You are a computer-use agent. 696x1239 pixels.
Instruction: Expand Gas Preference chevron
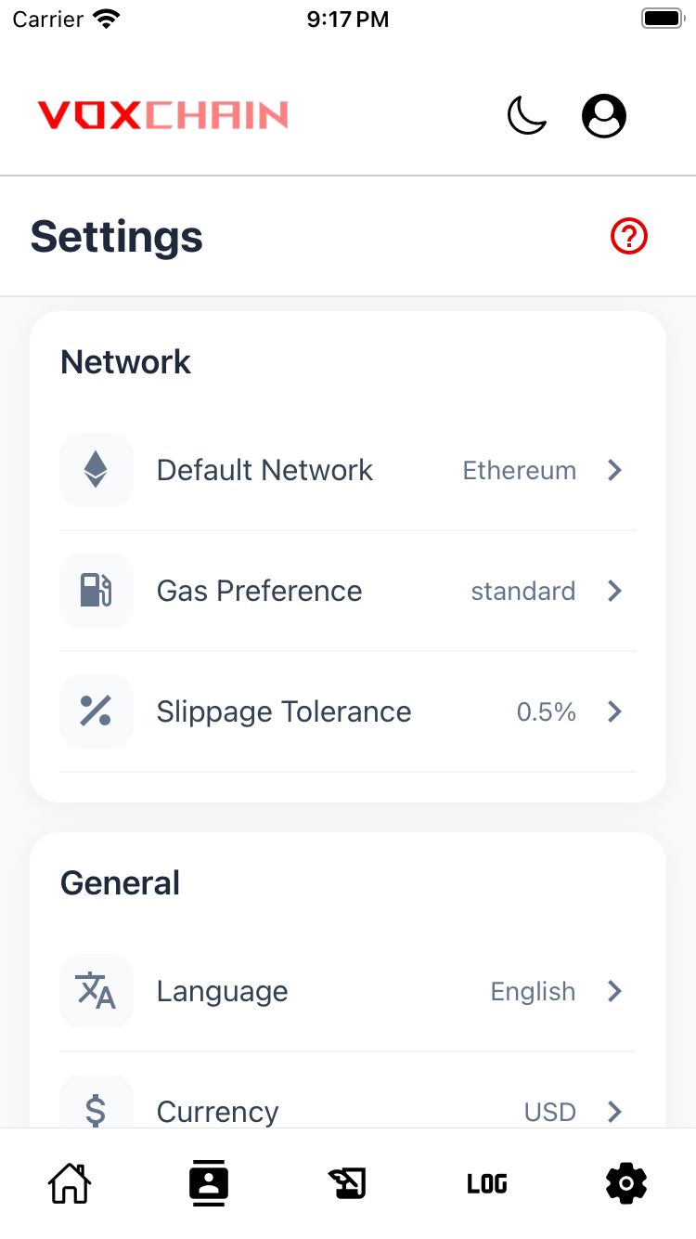(614, 591)
